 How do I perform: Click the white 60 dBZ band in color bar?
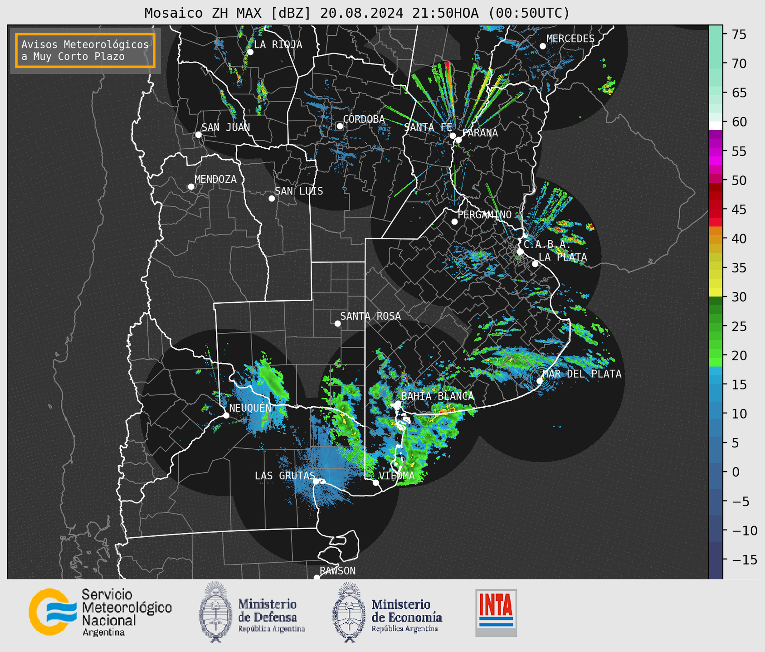pyautogui.click(x=716, y=126)
